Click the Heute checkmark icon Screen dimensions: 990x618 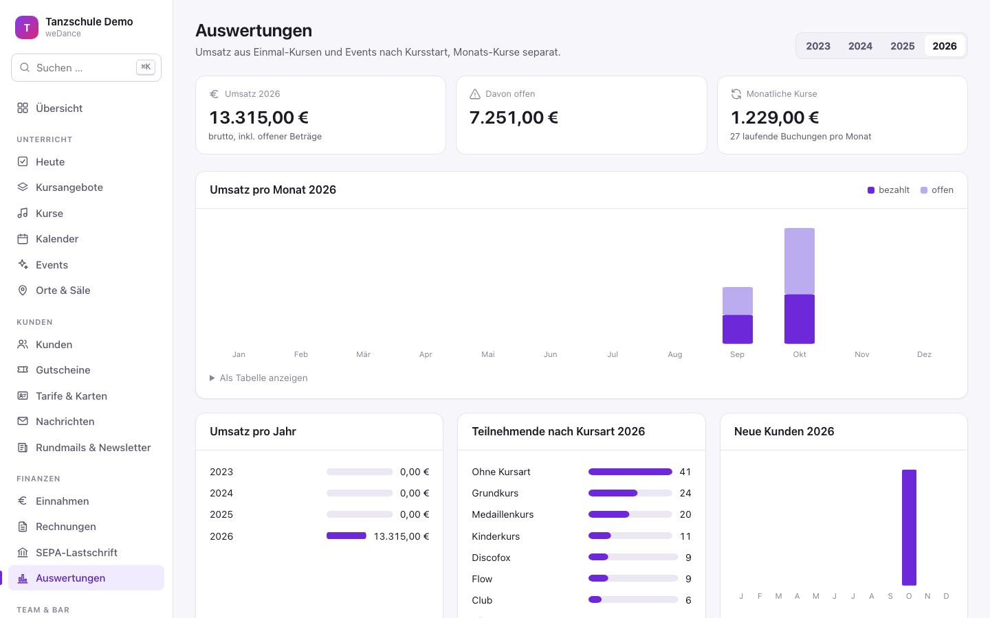click(23, 161)
